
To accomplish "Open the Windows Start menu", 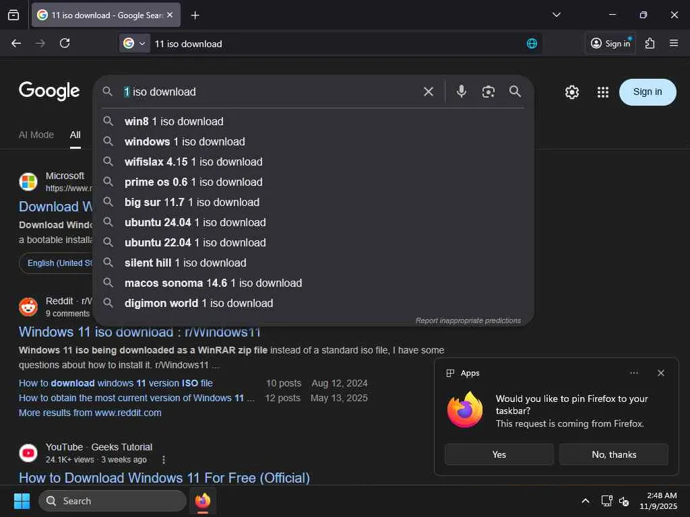I will (x=22, y=501).
